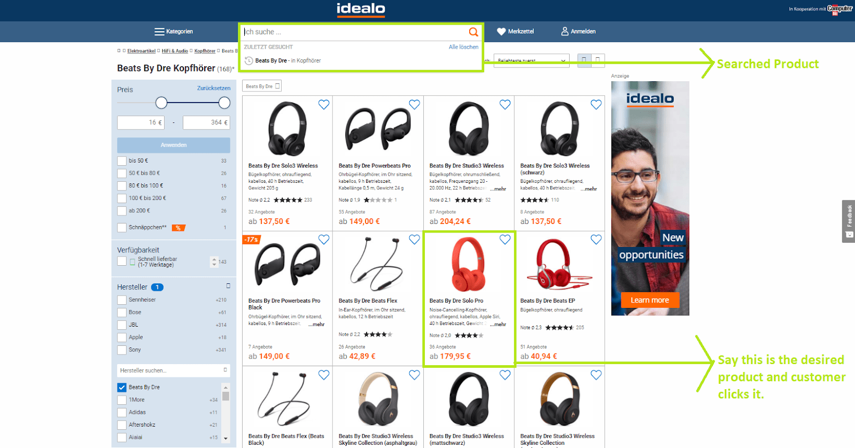Add Beats Solo Pro to wishlist
The image size is (855, 448).
click(x=505, y=240)
